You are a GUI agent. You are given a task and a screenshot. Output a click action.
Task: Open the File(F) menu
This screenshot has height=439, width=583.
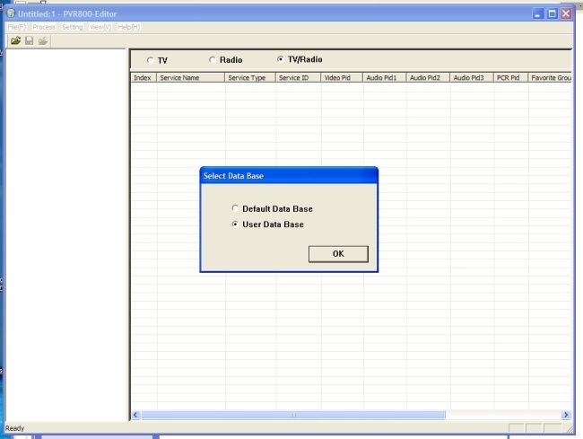pos(16,27)
